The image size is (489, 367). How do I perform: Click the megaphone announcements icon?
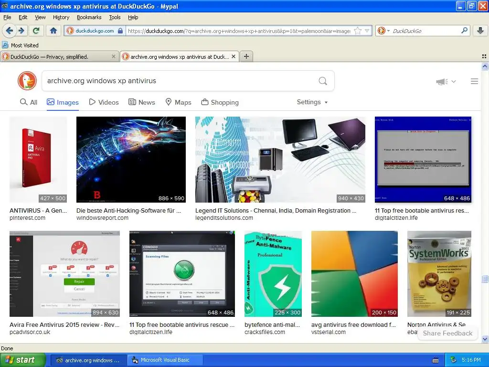pos(442,81)
